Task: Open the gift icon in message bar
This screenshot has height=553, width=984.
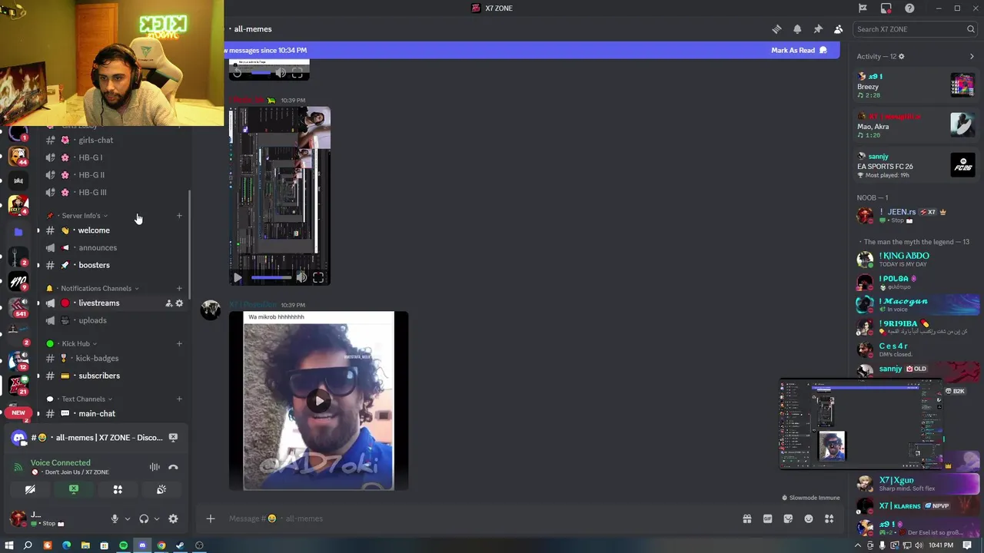Action: (x=746, y=518)
